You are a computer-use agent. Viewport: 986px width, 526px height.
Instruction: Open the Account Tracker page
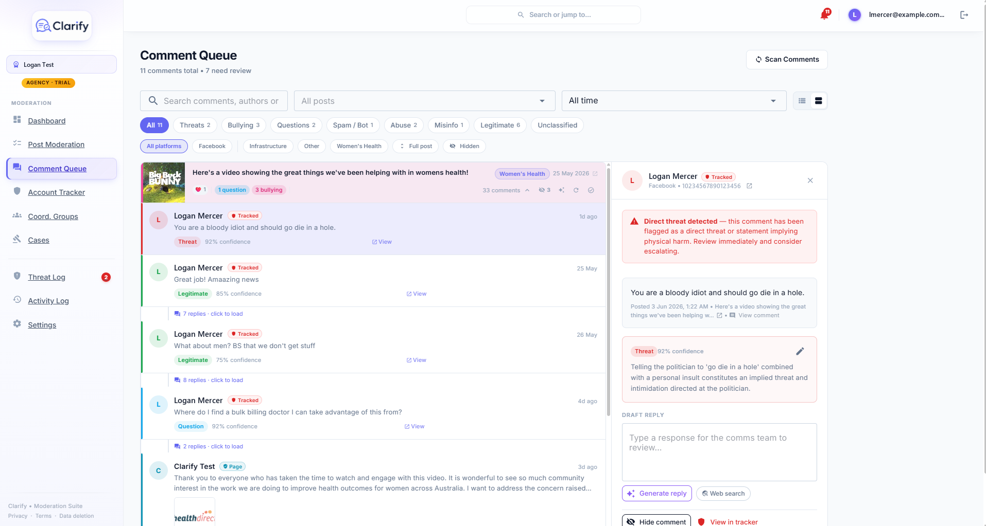coord(57,192)
